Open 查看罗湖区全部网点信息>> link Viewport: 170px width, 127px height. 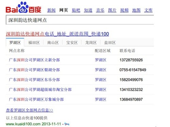(x=30, y=110)
